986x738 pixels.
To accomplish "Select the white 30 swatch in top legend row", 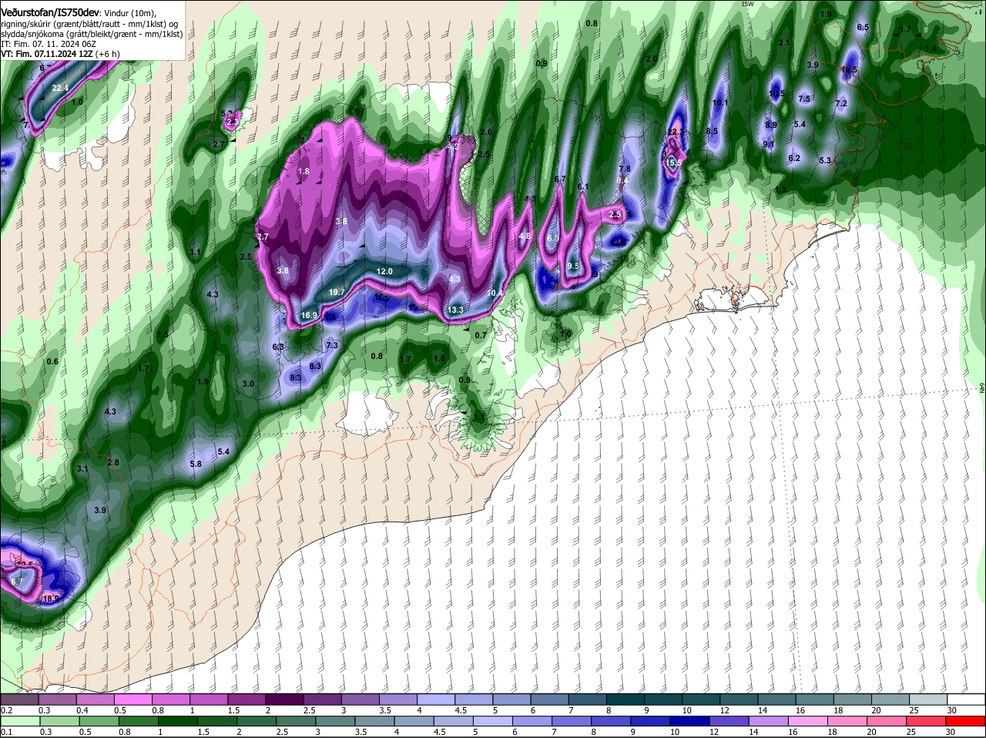I will tap(967, 699).
